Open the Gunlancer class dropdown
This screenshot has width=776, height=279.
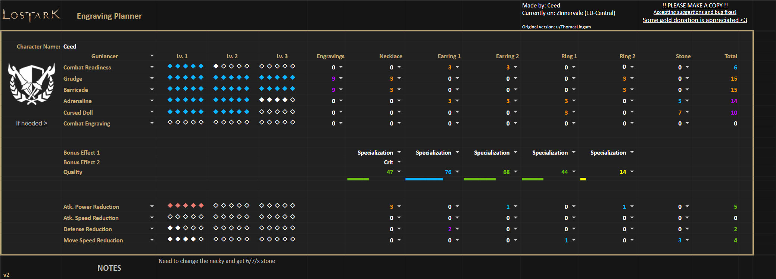pyautogui.click(x=152, y=56)
